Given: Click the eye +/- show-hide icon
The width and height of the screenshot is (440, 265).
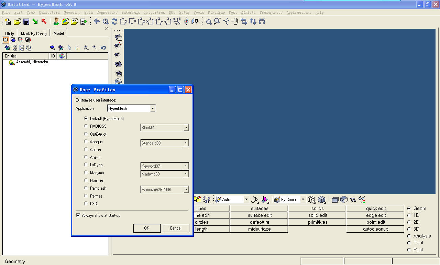Looking at the screenshot, I should (x=86, y=48).
